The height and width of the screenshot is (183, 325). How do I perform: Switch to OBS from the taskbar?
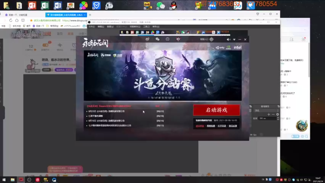click(29, 180)
